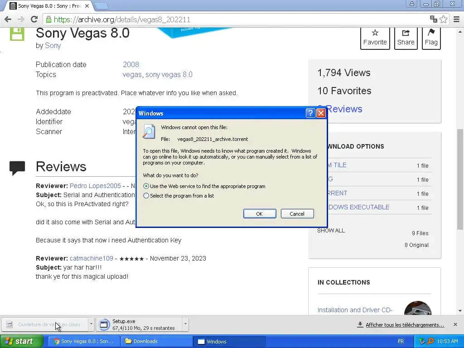Click the scrollbar down arrow
This screenshot has height=348, width=464.
pos(460,311)
